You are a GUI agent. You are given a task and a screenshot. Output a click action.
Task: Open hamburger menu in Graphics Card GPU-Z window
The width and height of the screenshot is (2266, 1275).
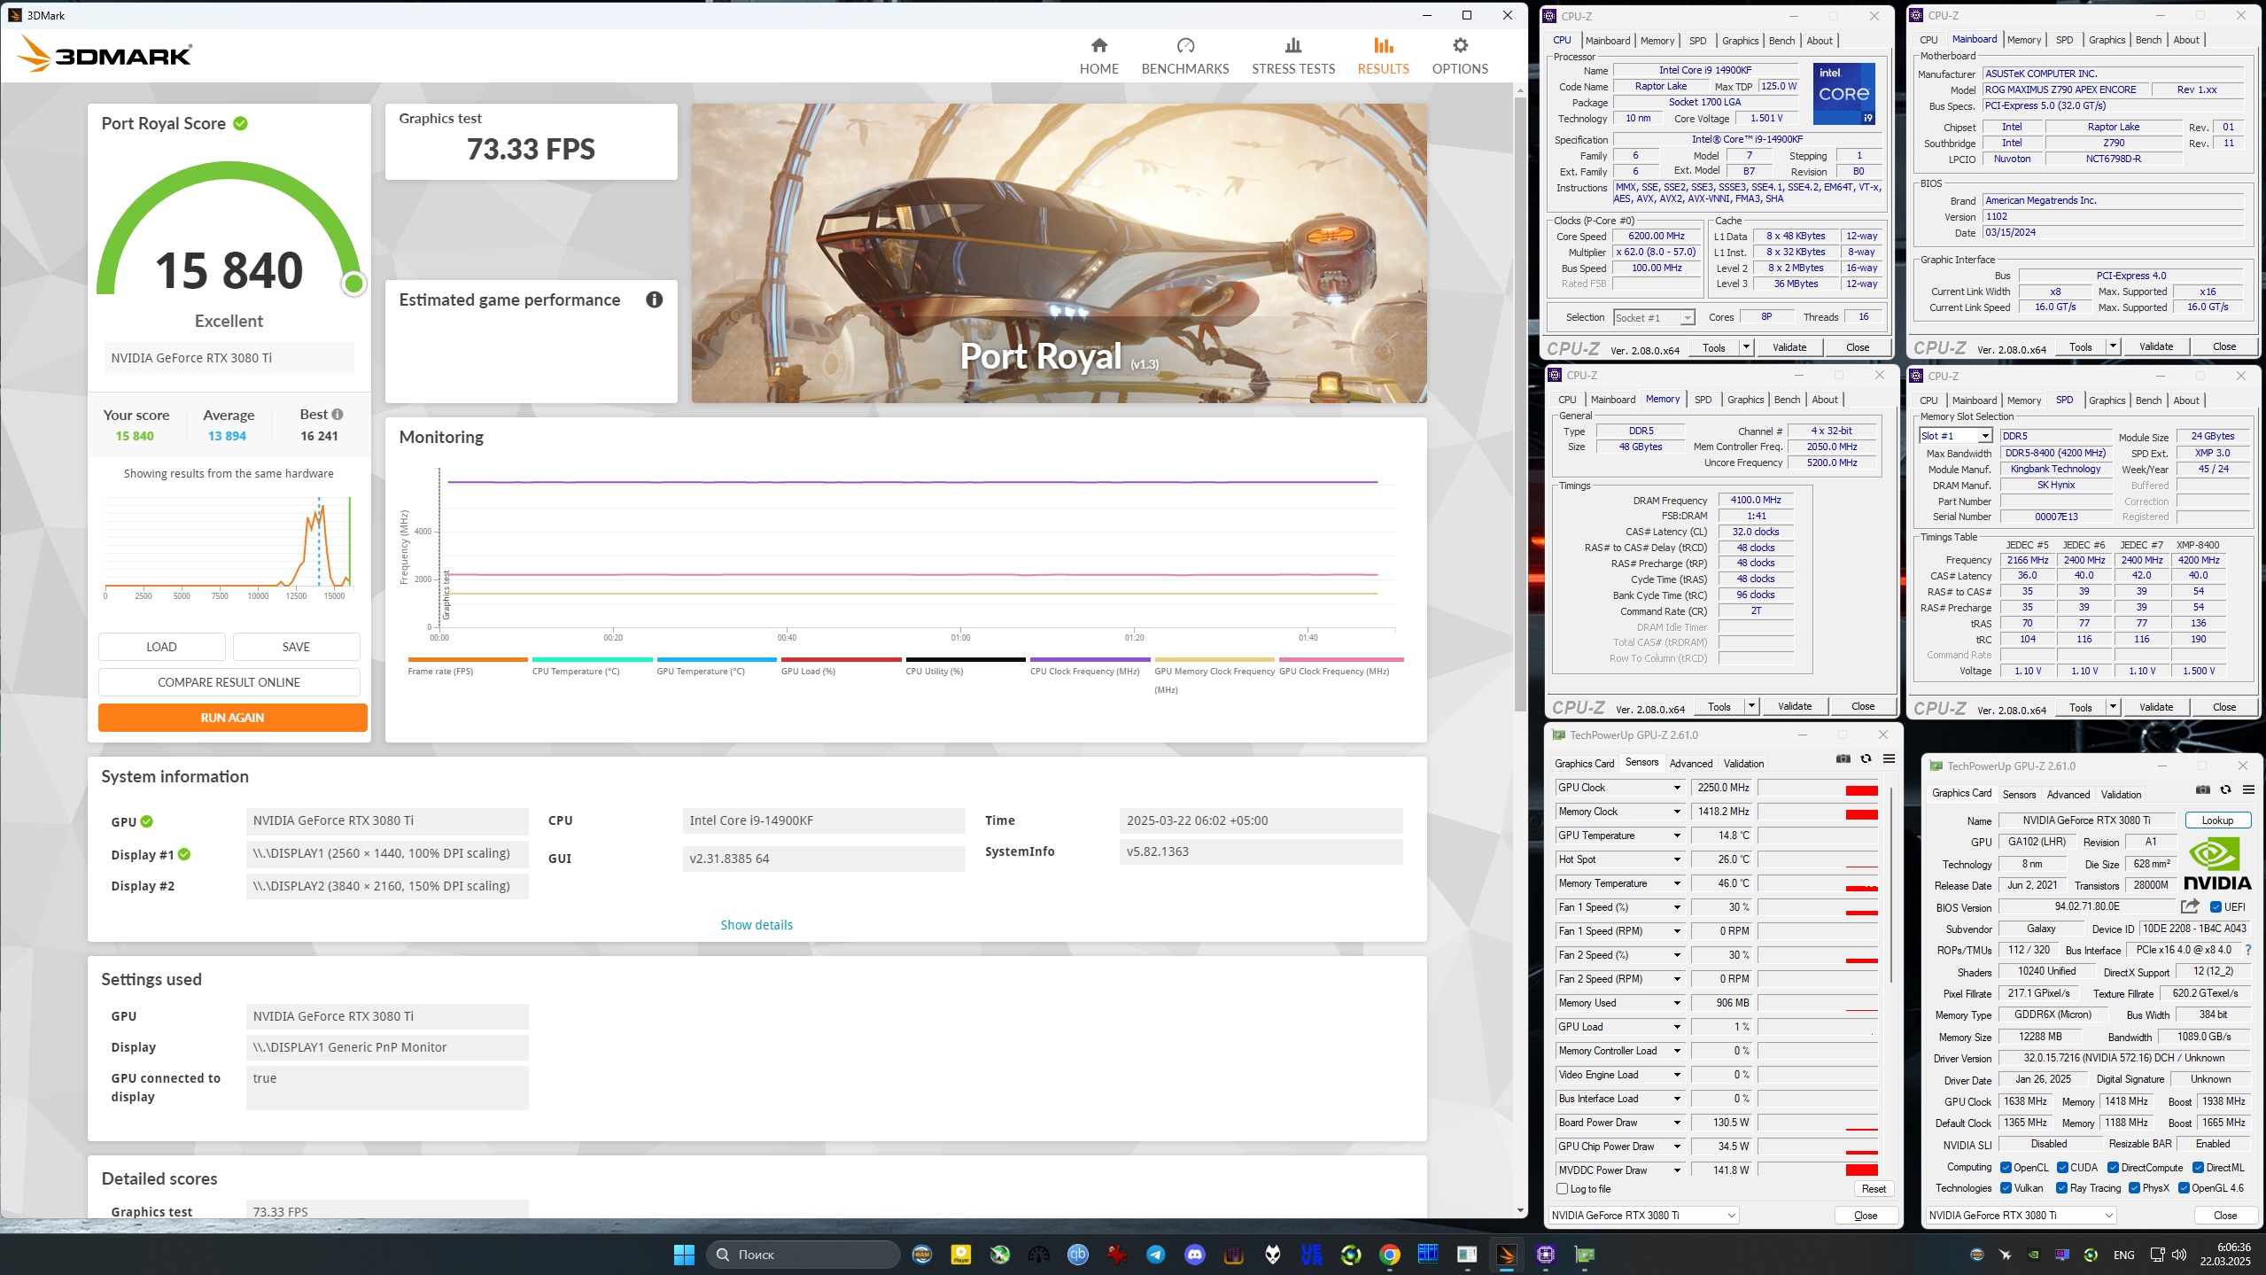pyautogui.click(x=2248, y=789)
